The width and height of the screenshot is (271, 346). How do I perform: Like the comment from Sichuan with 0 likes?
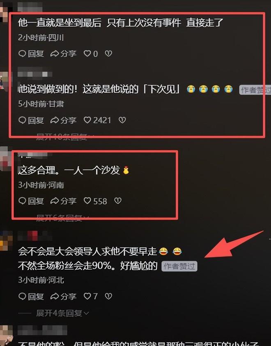point(87,53)
